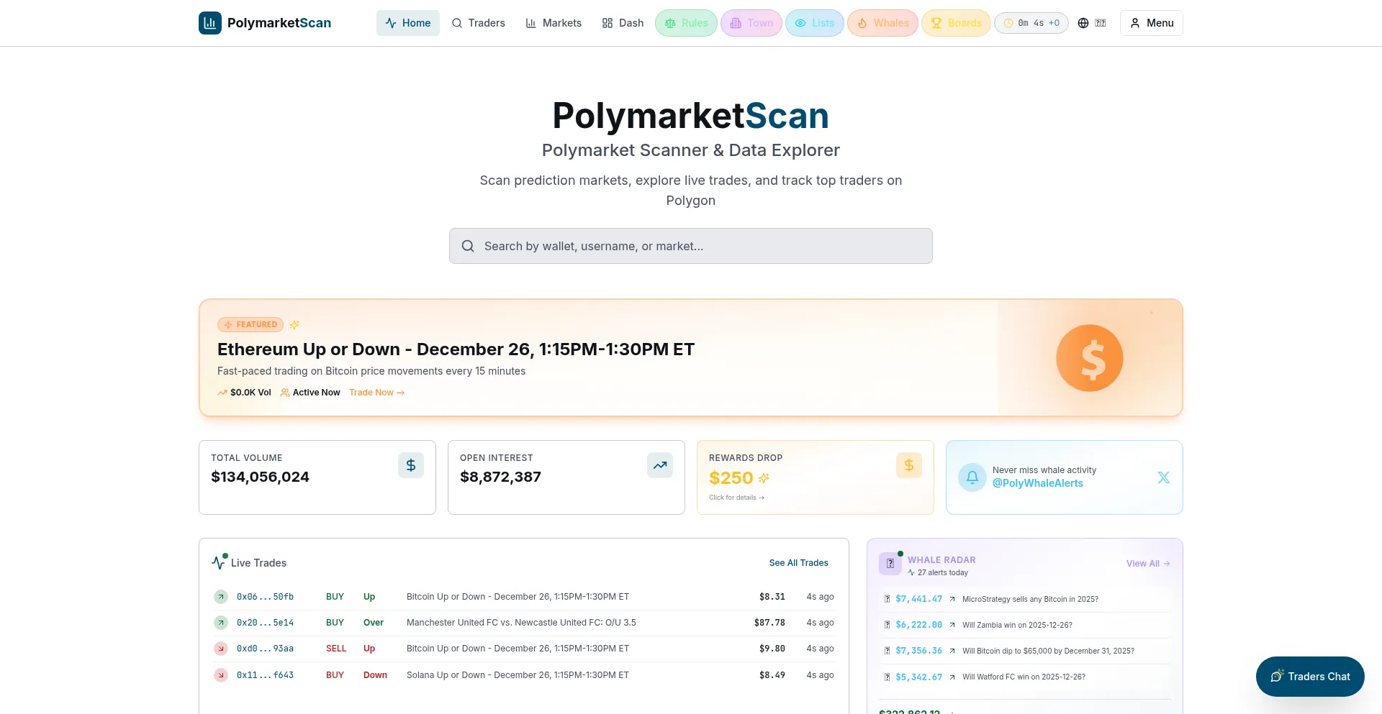Click the dollar icon on Total Volume card

click(411, 465)
